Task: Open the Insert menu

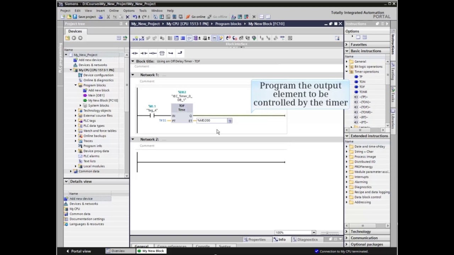Action: point(100,11)
